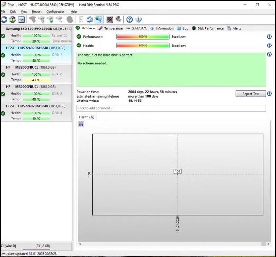Screen dimensions: 276x257
Task: Open the View menu
Action: pos(24,12)
